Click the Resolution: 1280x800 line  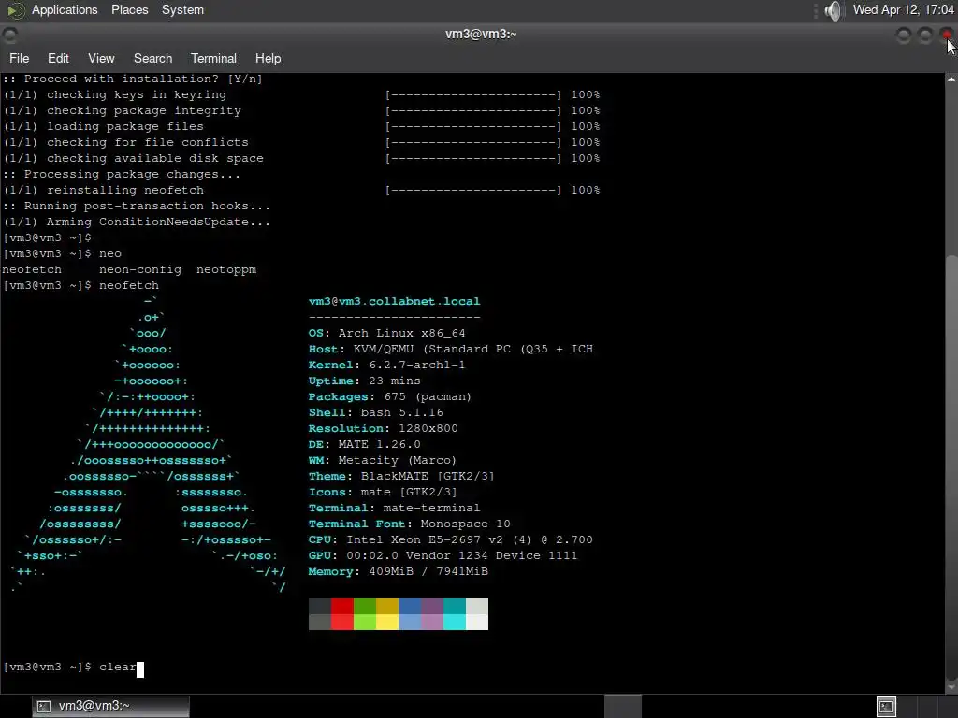coord(383,428)
